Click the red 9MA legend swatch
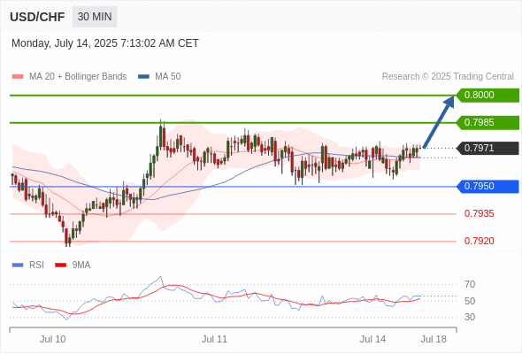This screenshot has width=522, height=354. (x=60, y=265)
